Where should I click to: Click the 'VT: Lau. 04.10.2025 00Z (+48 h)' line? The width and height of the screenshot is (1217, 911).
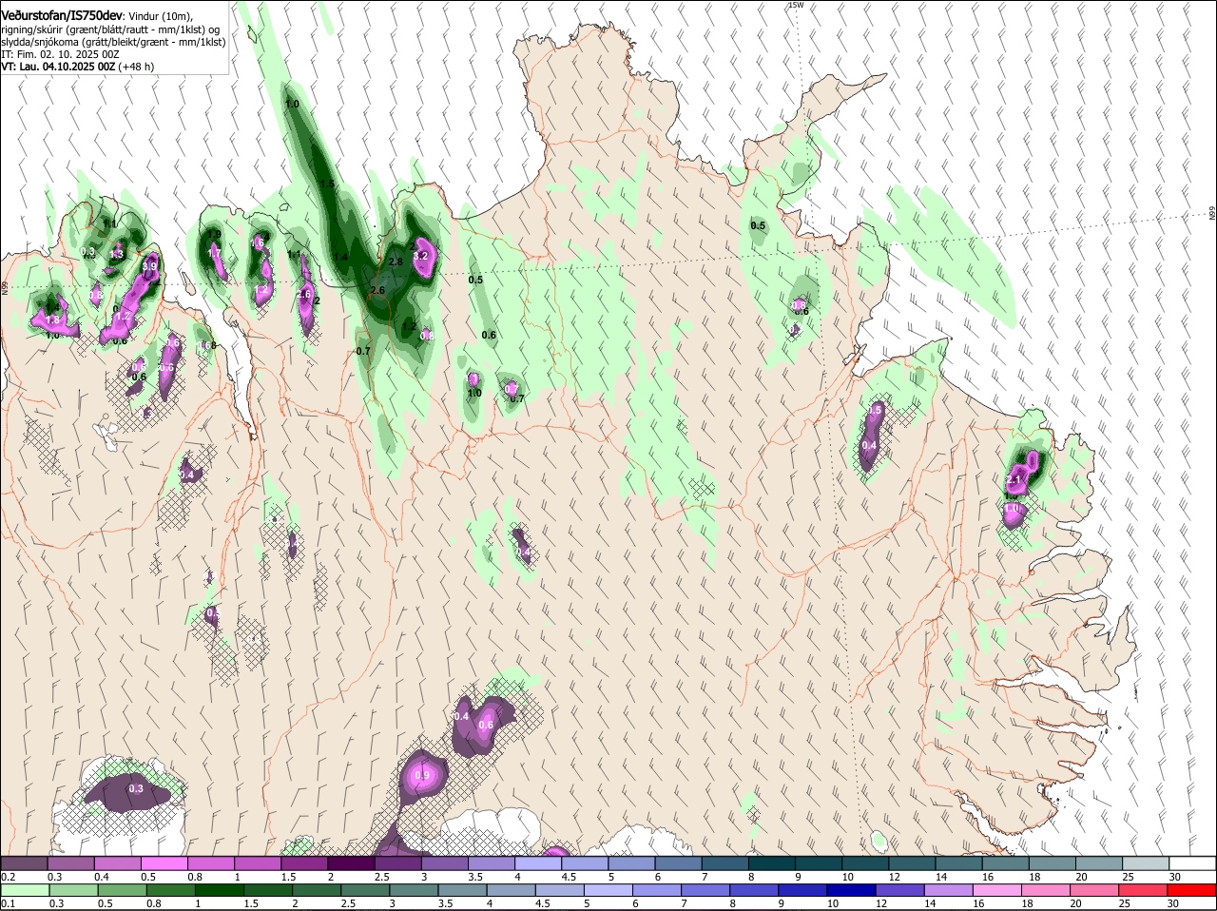tap(78, 67)
